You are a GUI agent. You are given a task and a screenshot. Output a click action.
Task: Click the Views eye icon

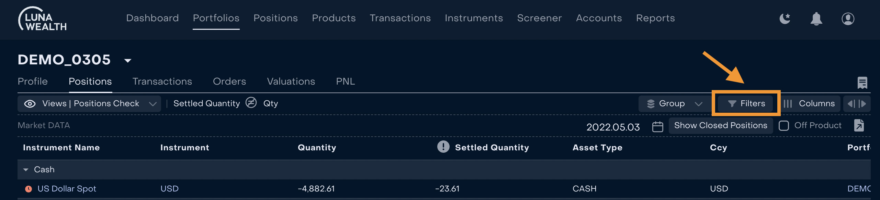(x=30, y=104)
